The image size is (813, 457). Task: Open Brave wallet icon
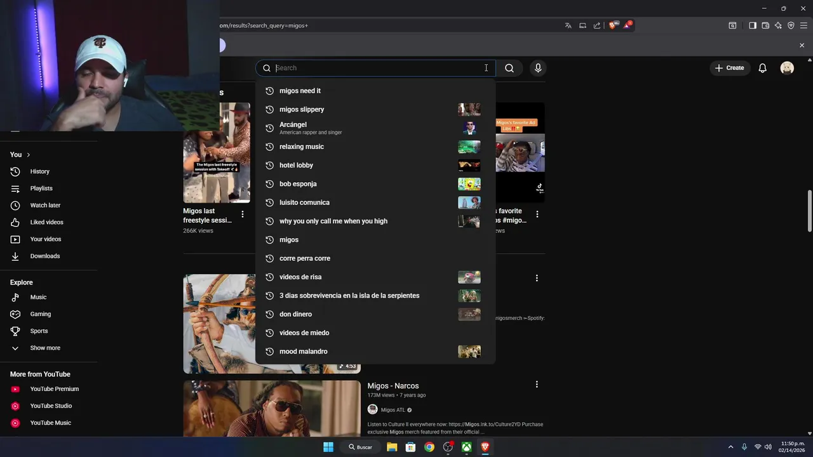(765, 25)
